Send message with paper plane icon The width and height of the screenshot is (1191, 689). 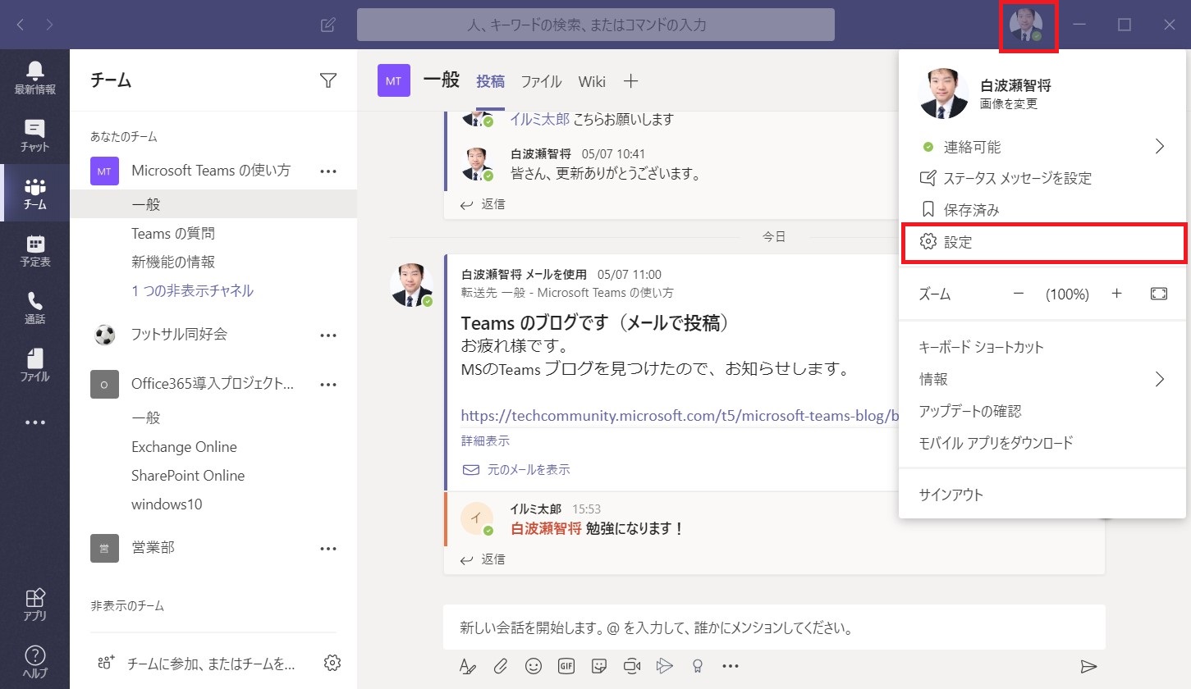pos(1088,666)
